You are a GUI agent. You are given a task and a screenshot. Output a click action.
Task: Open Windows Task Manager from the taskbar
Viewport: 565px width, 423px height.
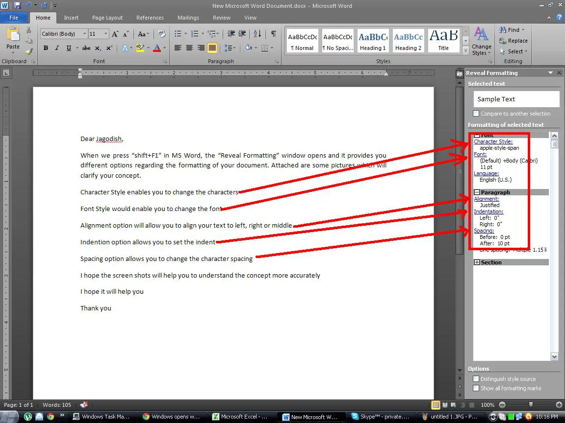[x=103, y=417]
